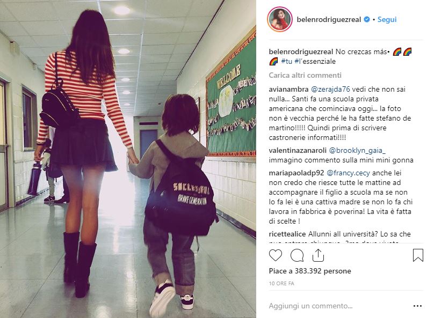The width and height of the screenshot is (427, 318).
Task: Open belenrodriguezreal profile picture avatar
Action: 280,19
